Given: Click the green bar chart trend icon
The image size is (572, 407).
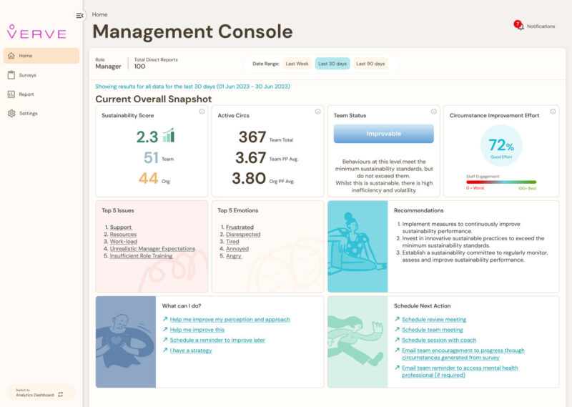Looking at the screenshot, I should pyautogui.click(x=169, y=136).
